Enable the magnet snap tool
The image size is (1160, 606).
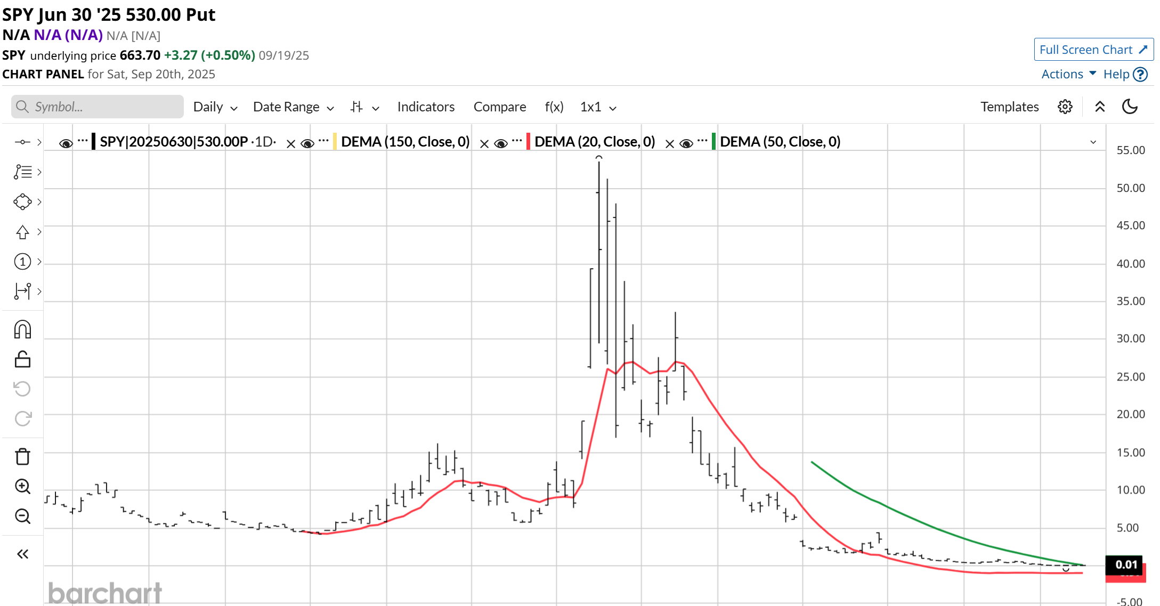click(x=22, y=329)
